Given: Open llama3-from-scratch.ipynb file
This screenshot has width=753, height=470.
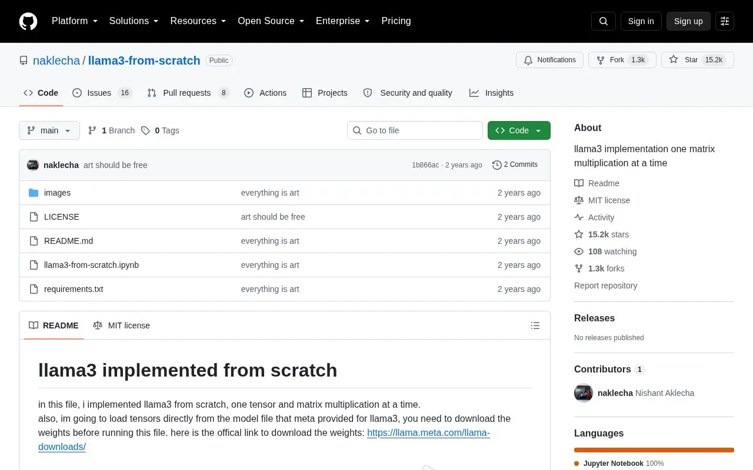Looking at the screenshot, I should (91, 265).
